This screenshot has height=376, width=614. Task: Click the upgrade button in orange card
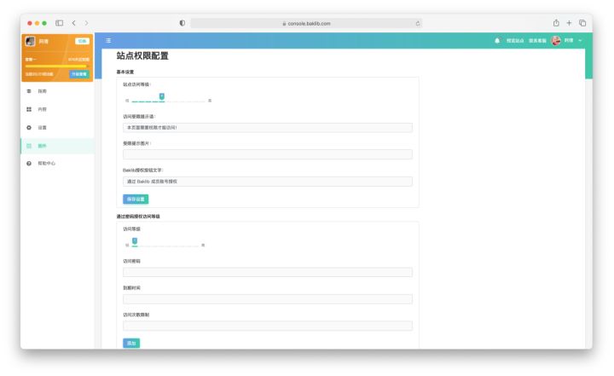[79, 74]
